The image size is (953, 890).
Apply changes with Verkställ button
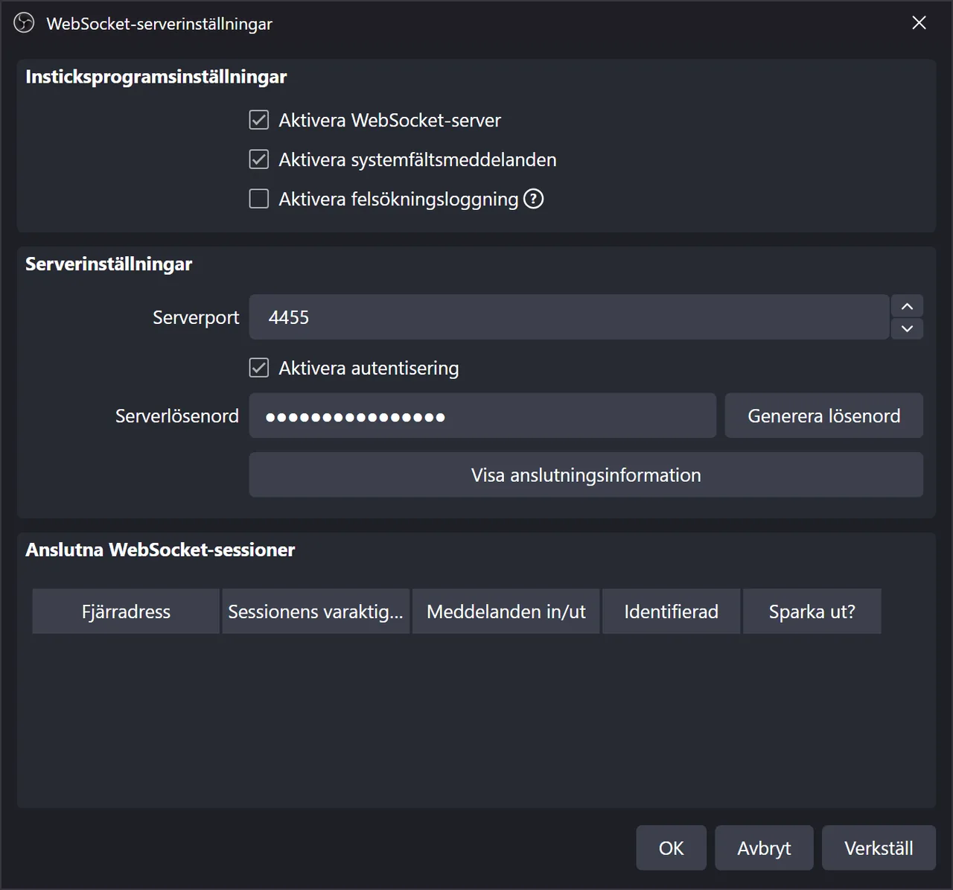[x=879, y=848]
